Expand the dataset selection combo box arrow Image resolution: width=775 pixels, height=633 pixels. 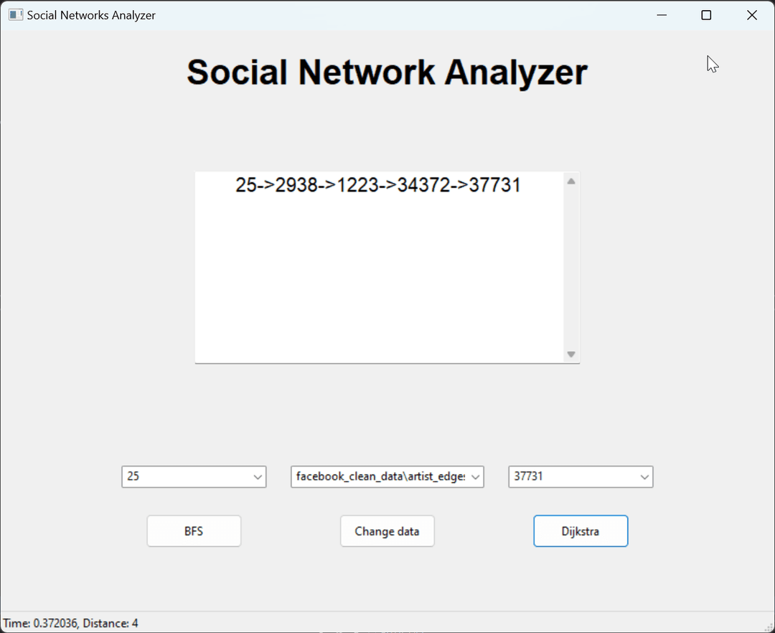(x=475, y=477)
